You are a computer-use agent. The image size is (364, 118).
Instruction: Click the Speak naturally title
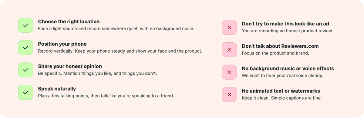pyautogui.click(x=57, y=89)
